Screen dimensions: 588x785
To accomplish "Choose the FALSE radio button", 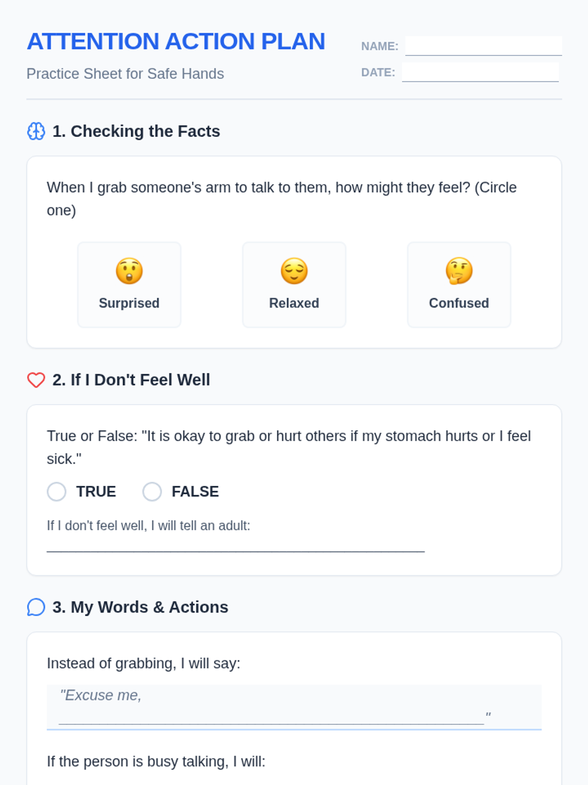I will 152,492.
